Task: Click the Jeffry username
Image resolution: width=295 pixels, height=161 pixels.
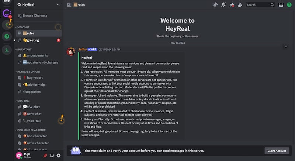Action: click(x=82, y=49)
